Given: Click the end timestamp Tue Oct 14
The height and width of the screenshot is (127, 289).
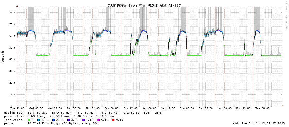Looking at the screenshot, I should 258,123.
